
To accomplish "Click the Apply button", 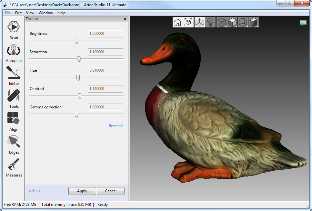I will (82, 191).
